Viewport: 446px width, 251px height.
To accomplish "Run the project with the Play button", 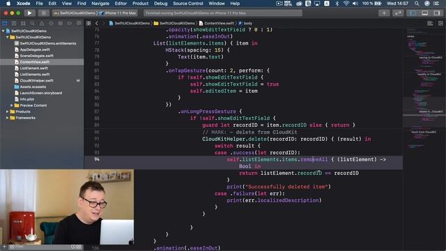I will [x=29, y=13].
